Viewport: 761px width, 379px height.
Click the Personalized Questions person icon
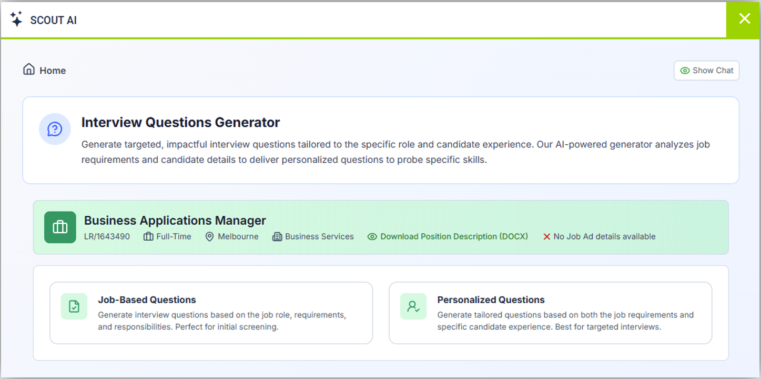[413, 306]
